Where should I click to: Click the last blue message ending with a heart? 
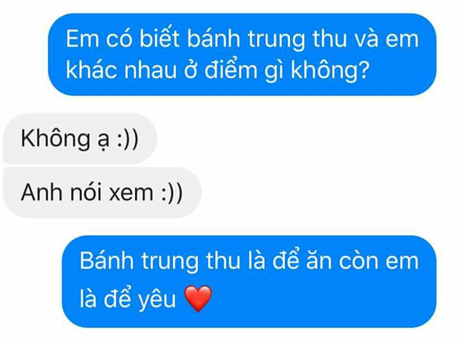click(249, 281)
